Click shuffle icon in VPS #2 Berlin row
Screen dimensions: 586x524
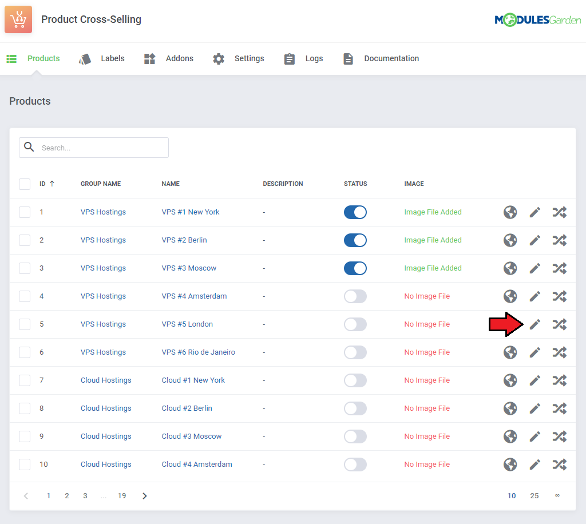(560, 240)
